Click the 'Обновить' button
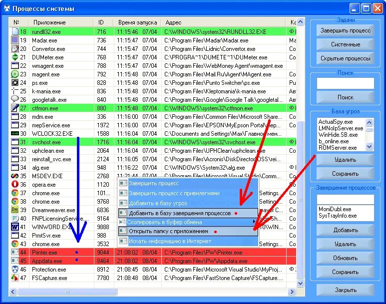Screen dimensions: 386x304 345,258
